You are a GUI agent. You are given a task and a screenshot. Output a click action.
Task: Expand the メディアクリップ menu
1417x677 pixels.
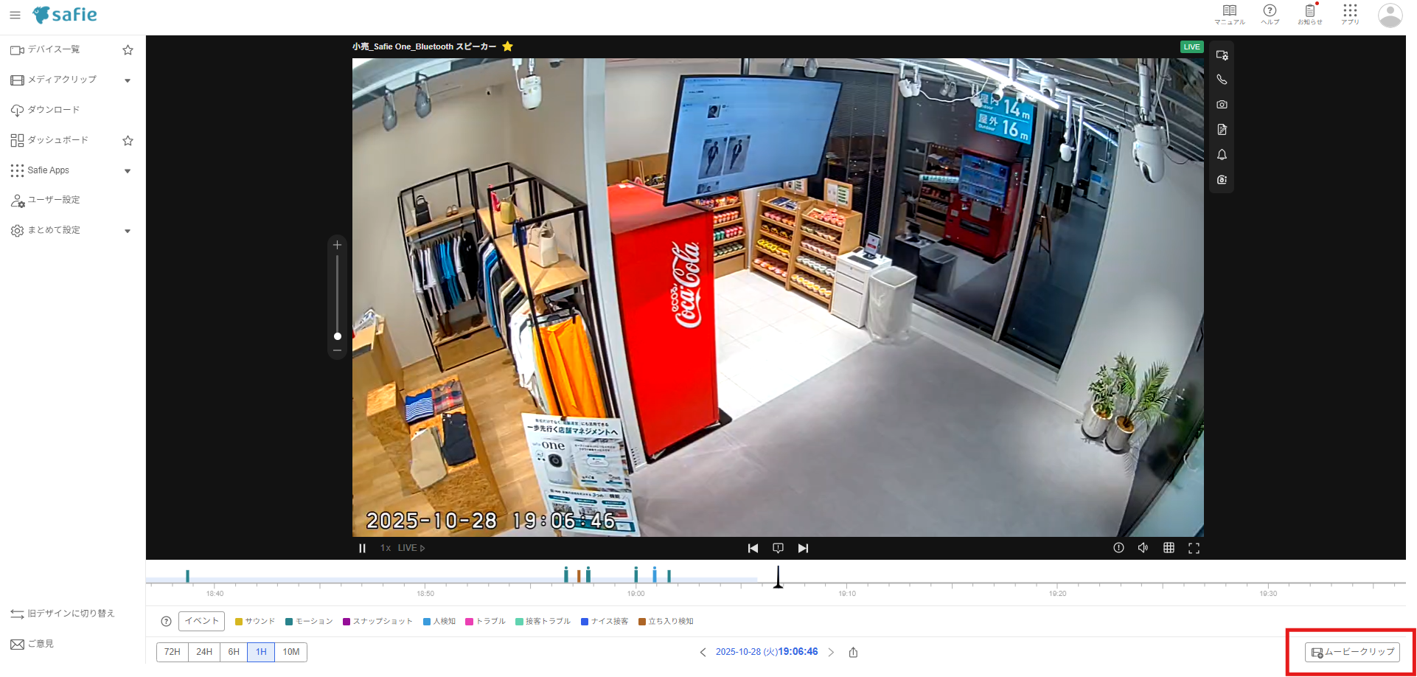click(127, 80)
